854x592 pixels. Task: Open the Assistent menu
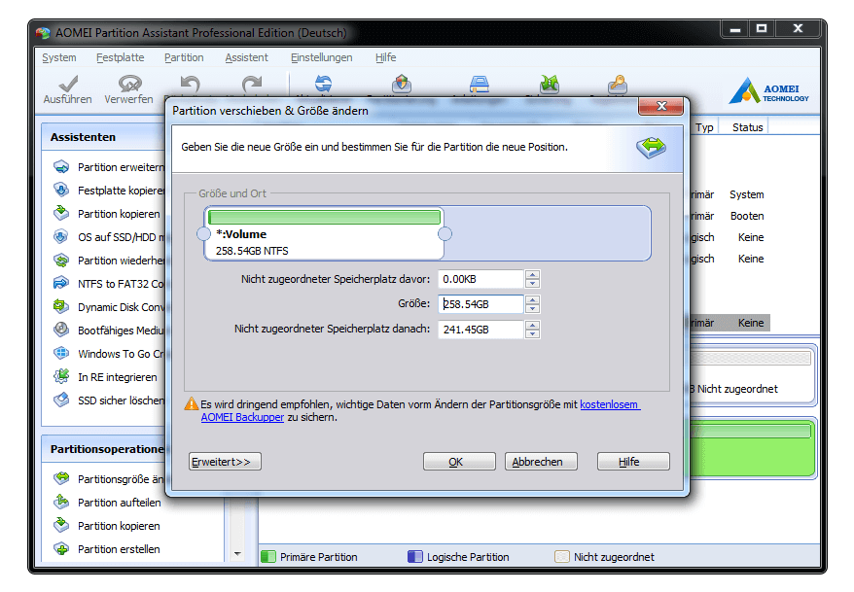(247, 57)
